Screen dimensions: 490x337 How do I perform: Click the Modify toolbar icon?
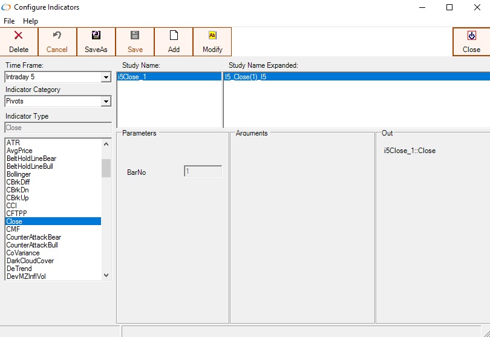click(x=212, y=36)
